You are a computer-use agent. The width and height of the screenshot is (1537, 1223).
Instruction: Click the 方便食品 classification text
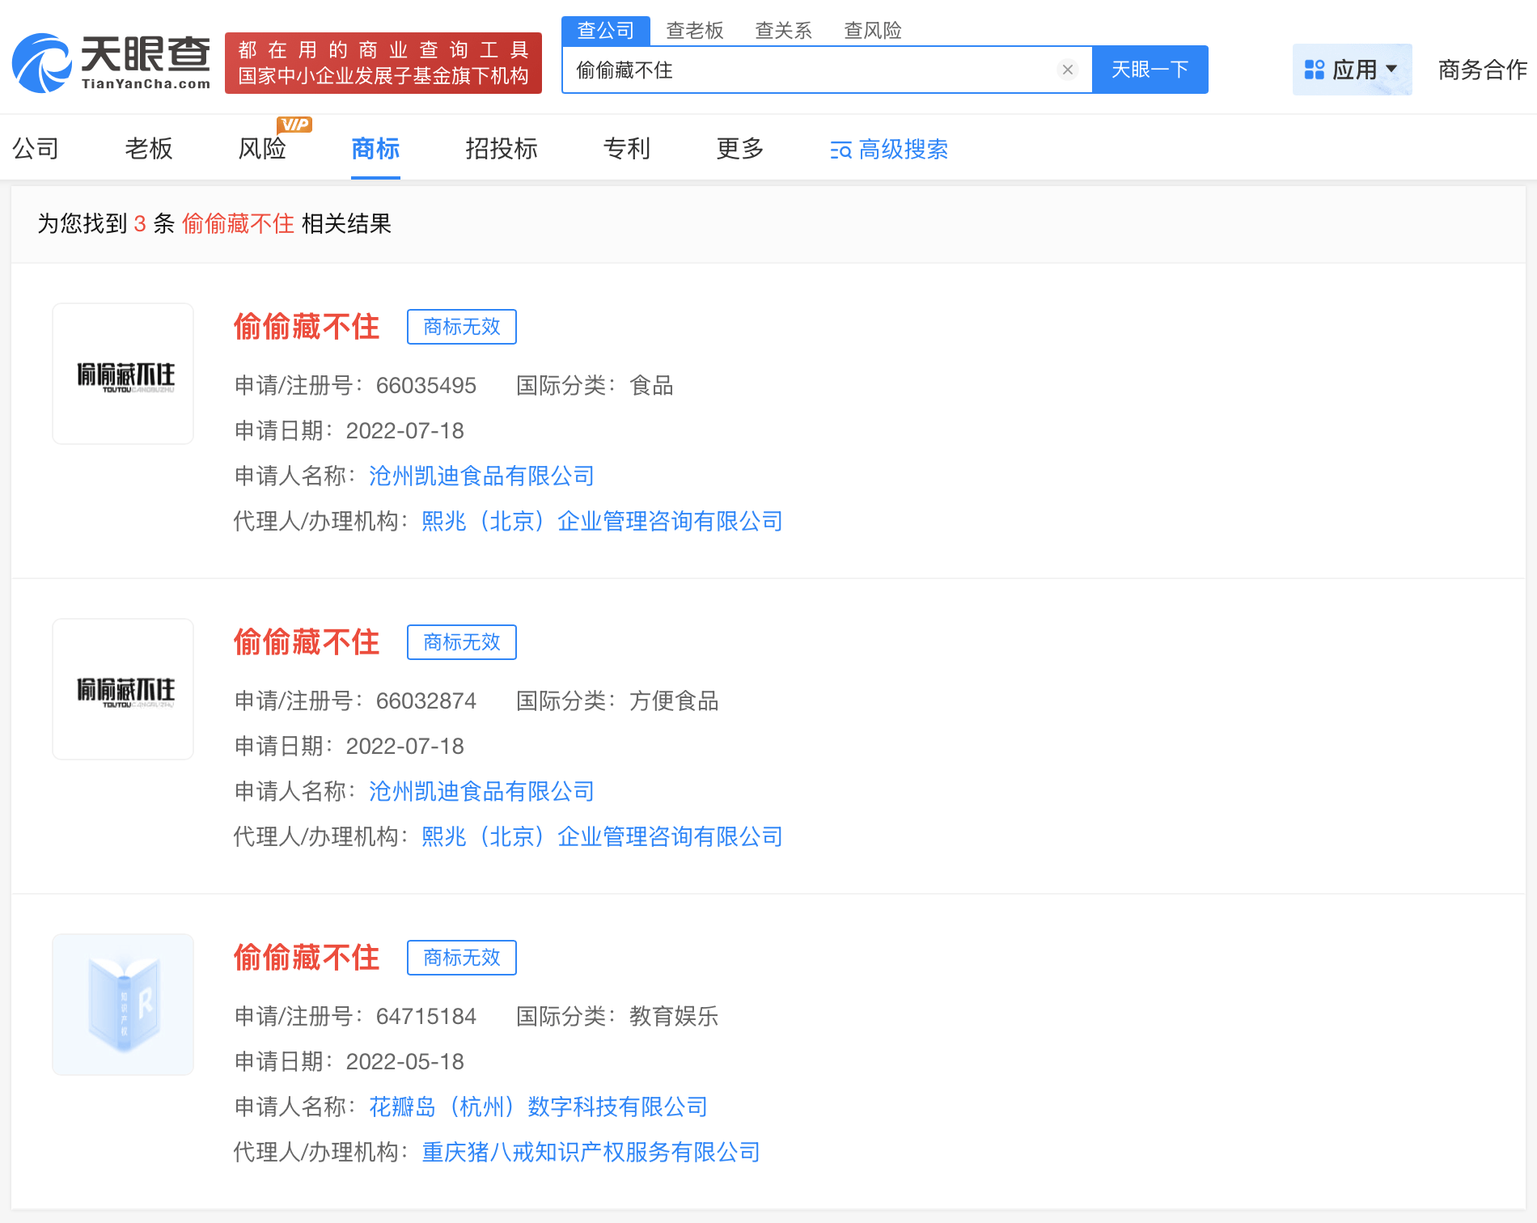[x=674, y=700]
